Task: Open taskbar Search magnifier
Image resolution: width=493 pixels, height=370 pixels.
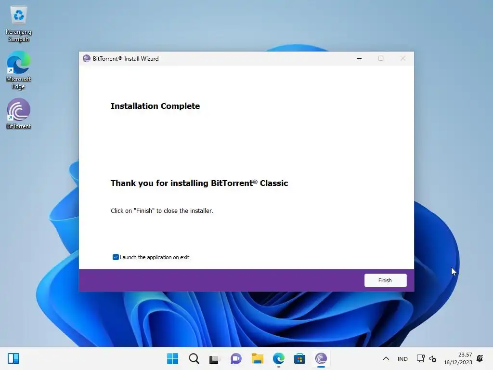Action: click(194, 358)
